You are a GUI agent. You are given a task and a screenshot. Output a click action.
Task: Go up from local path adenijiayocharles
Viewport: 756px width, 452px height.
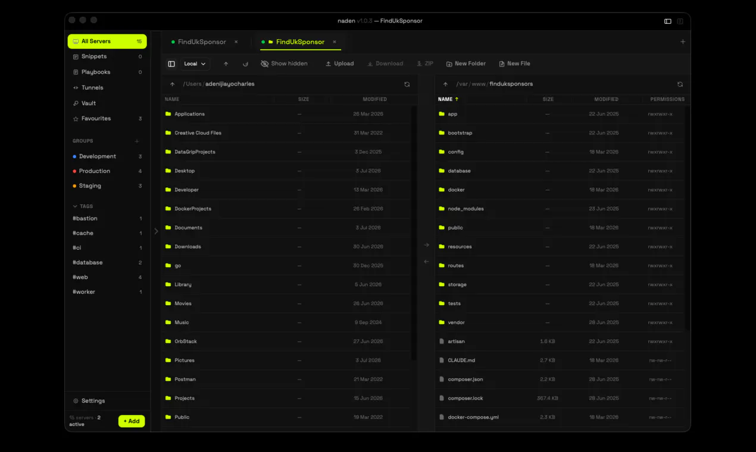(172, 84)
